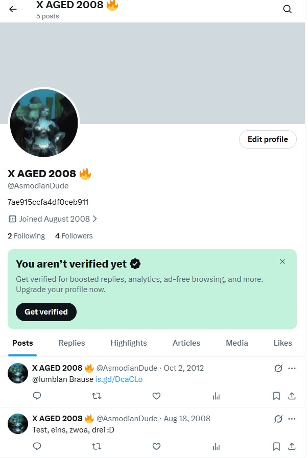Like the Aug 18, 2008 post
The image size is (308, 458).
(157, 446)
